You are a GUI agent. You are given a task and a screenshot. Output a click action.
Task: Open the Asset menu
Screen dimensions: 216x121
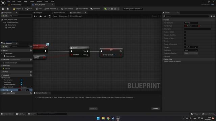tap(19, 1)
